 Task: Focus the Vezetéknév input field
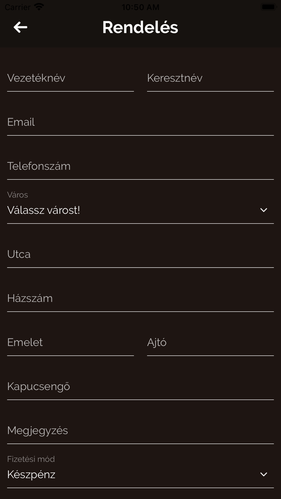tap(70, 78)
